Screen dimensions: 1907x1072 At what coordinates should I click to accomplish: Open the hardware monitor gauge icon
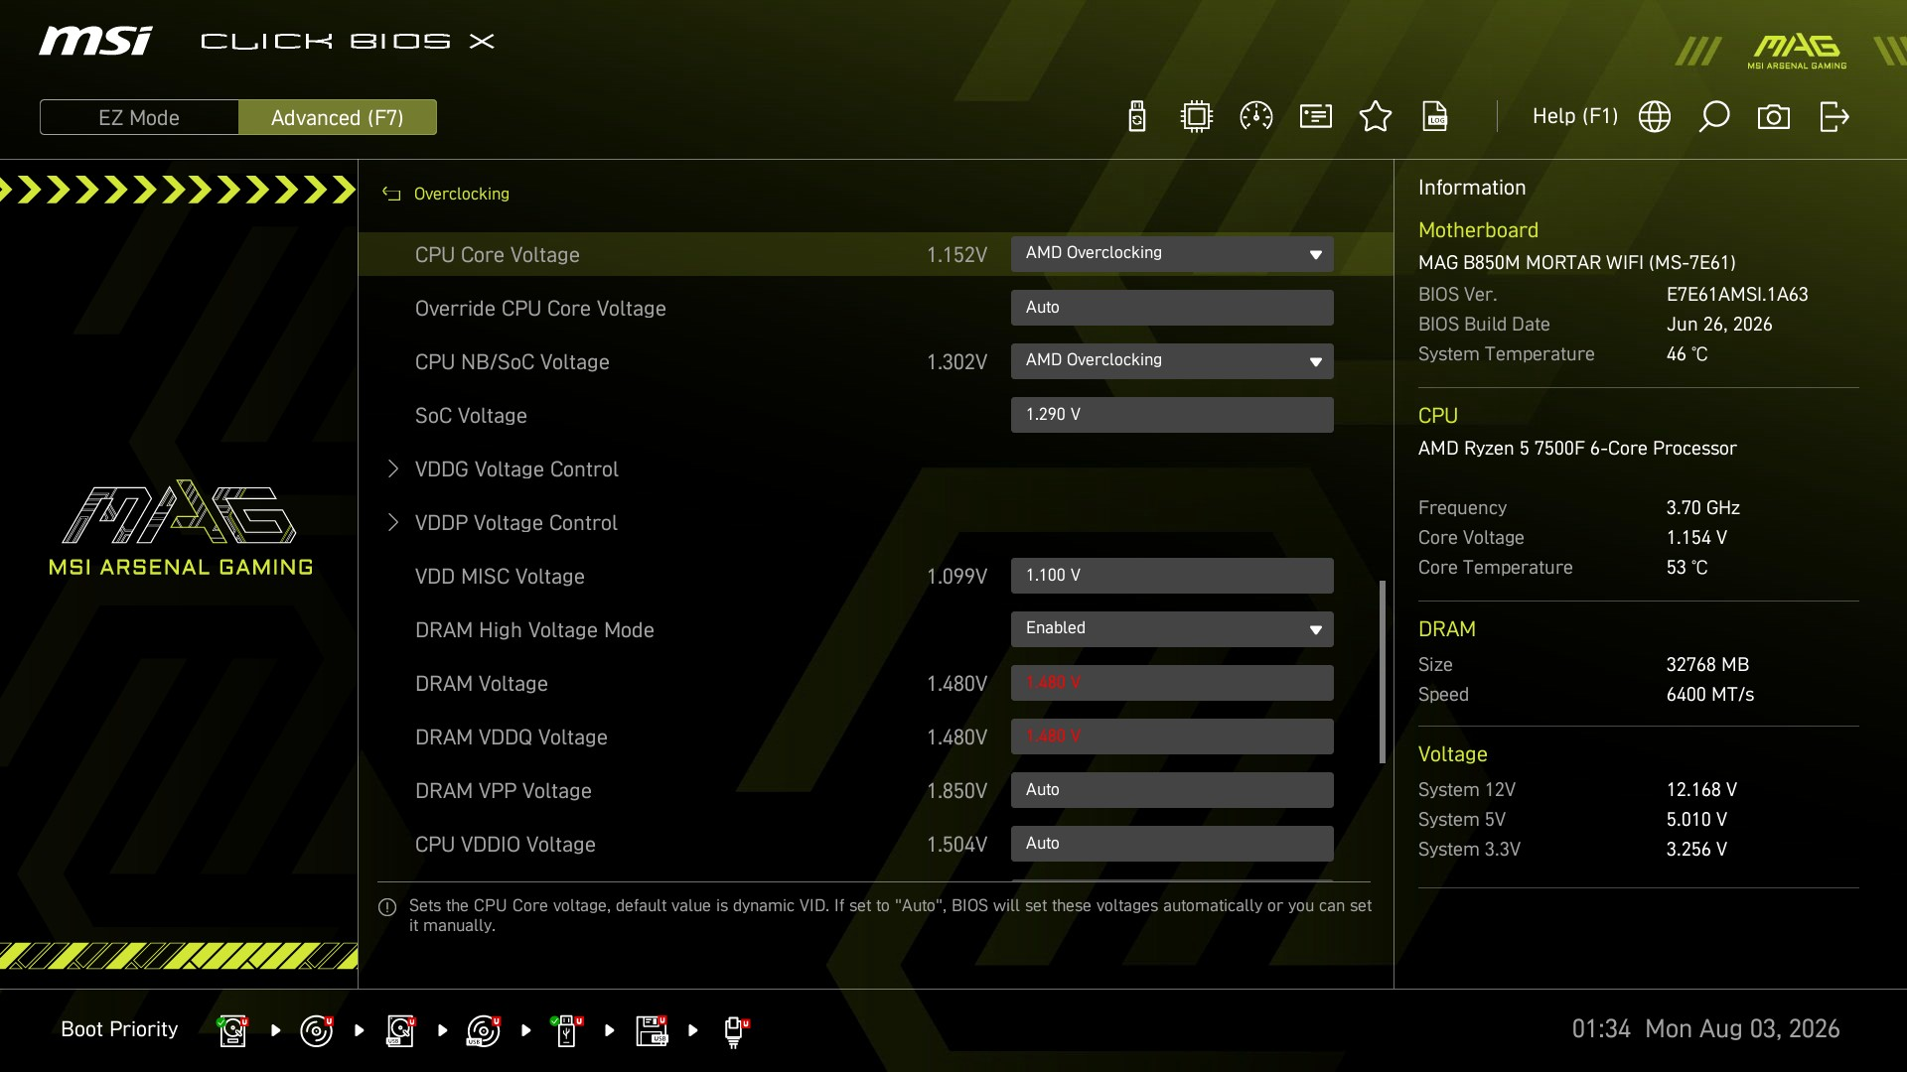[x=1256, y=117]
